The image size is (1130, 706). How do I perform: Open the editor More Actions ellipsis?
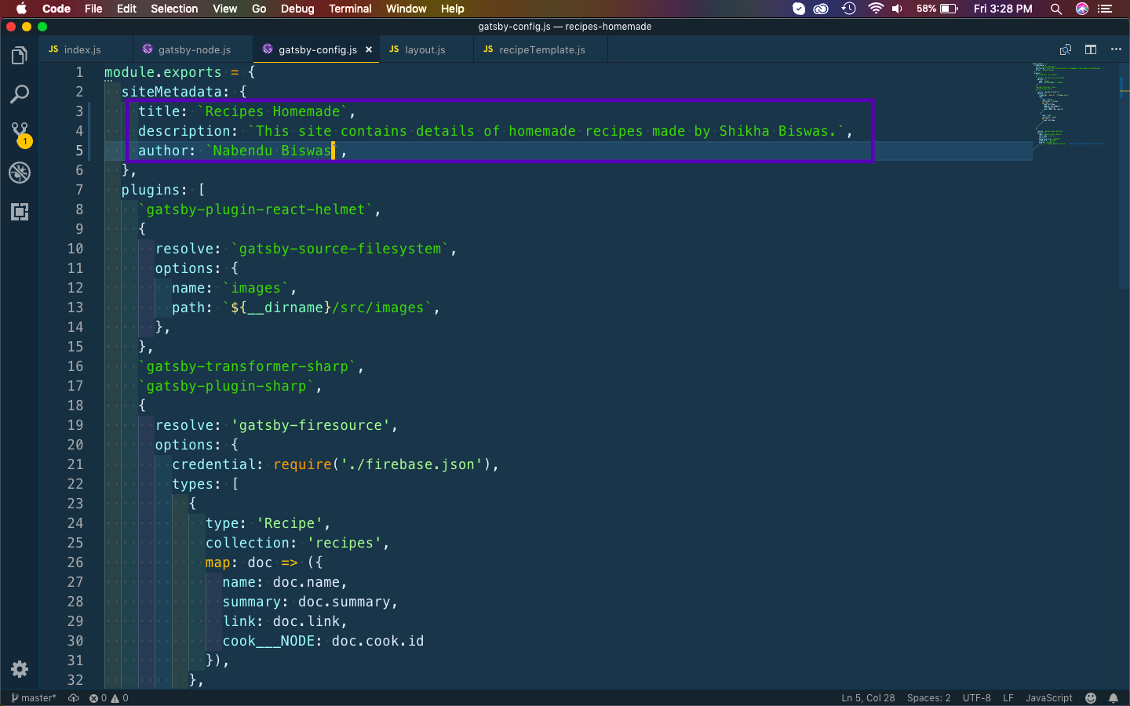tap(1116, 49)
